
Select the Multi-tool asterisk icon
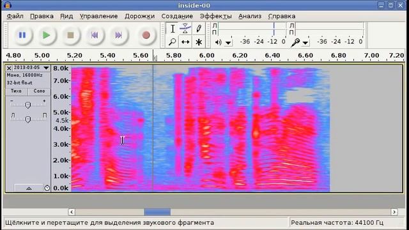click(199, 42)
